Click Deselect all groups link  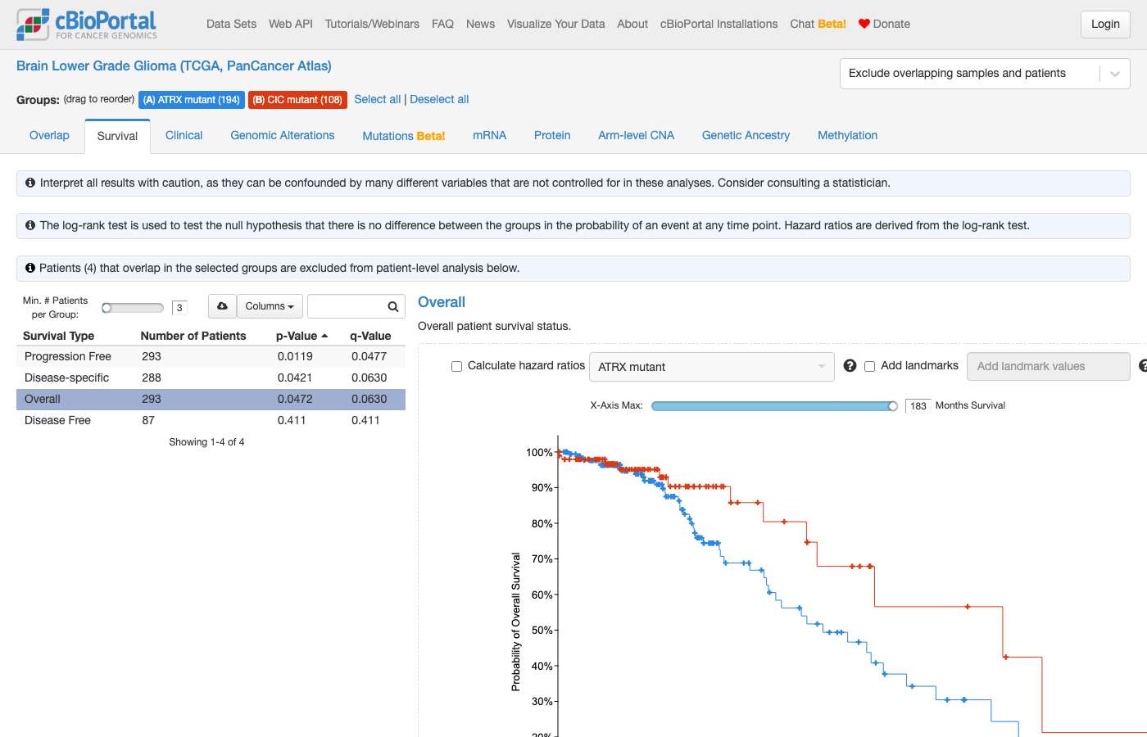[x=439, y=99]
